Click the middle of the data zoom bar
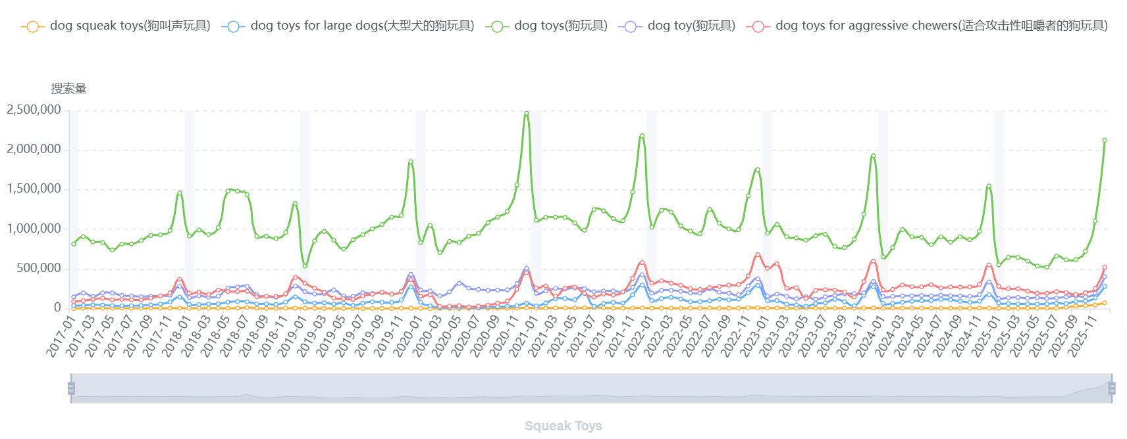Image resolution: width=1127 pixels, height=439 pixels. (591, 388)
